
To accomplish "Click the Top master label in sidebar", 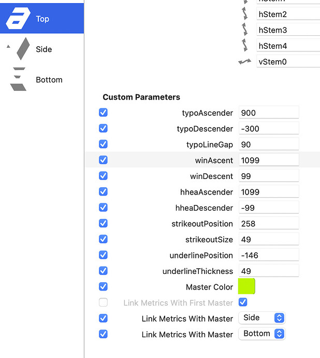I will pyautogui.click(x=42, y=19).
